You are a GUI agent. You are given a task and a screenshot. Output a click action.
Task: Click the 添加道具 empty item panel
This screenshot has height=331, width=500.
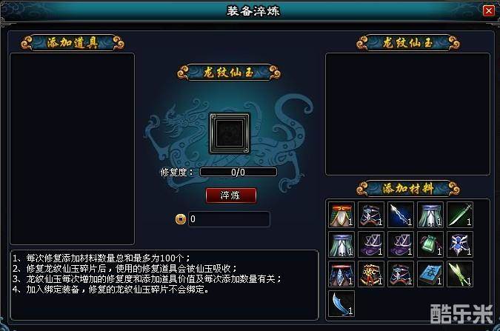[x=73, y=149]
